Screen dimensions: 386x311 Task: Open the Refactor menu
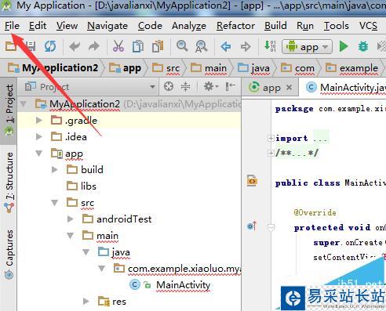(235, 26)
